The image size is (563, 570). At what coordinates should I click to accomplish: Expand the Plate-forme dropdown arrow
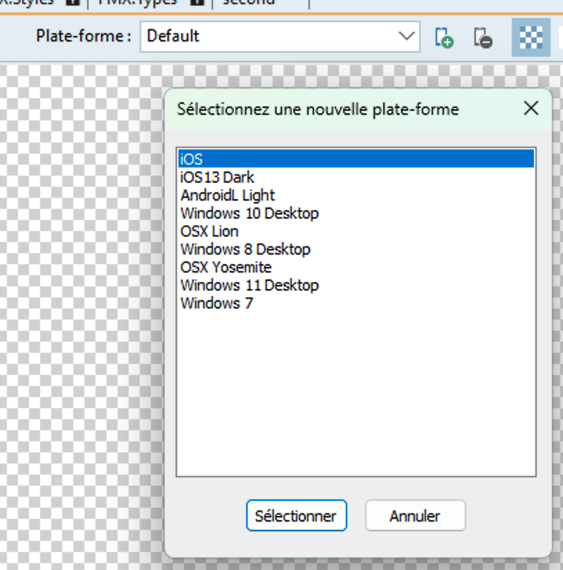pos(405,36)
